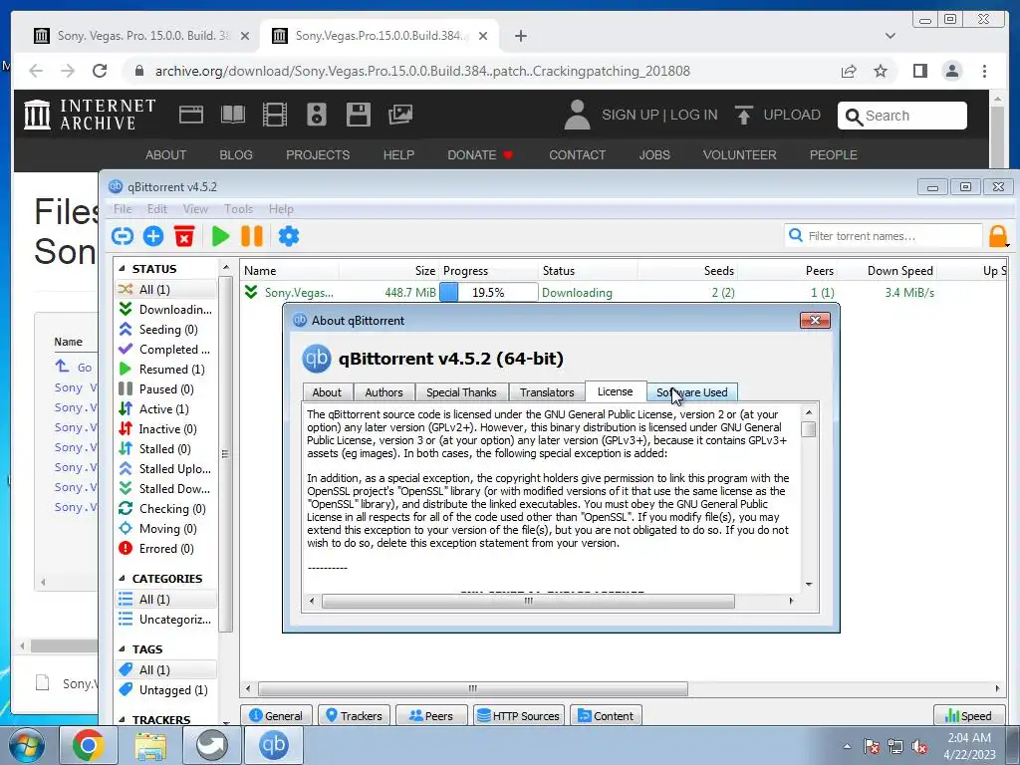Open the Help menu in qBittorrent

(281, 209)
